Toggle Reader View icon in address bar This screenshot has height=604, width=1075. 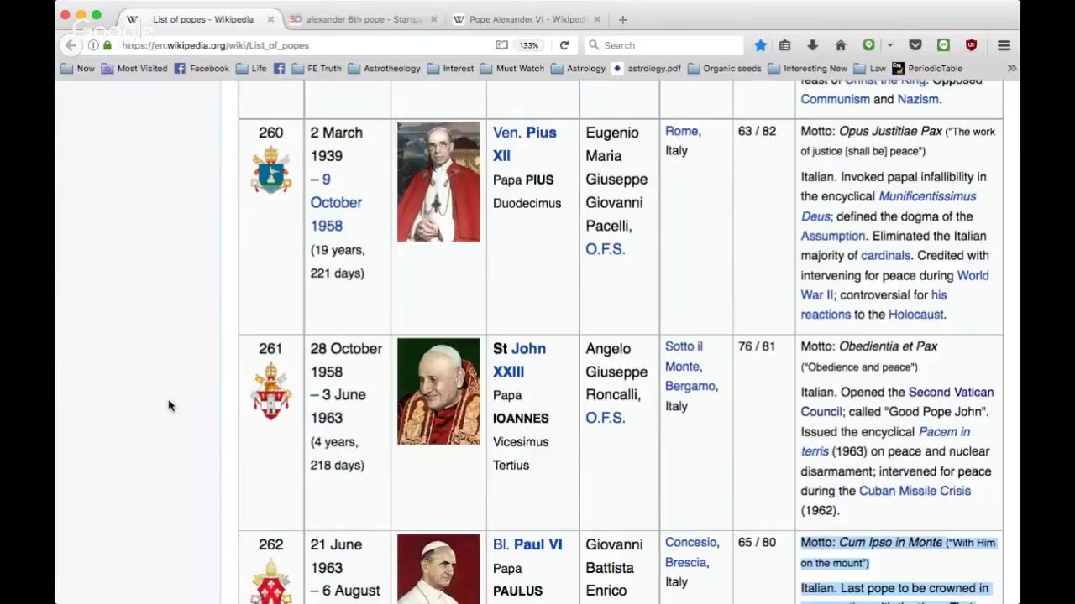point(501,45)
